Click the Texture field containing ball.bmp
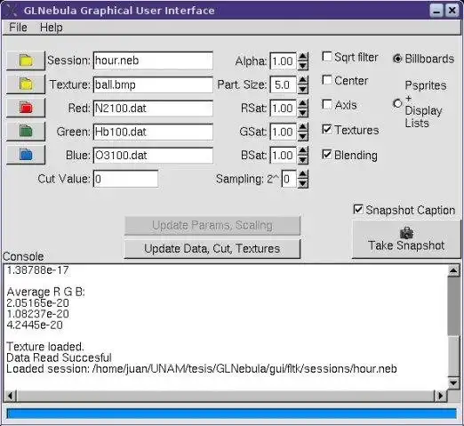Screen dimensions: 464x426 point(153,84)
